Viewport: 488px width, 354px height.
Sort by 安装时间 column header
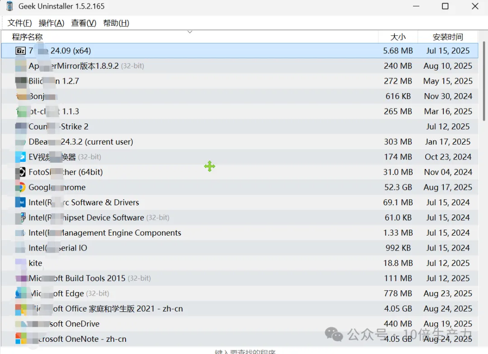coord(448,37)
